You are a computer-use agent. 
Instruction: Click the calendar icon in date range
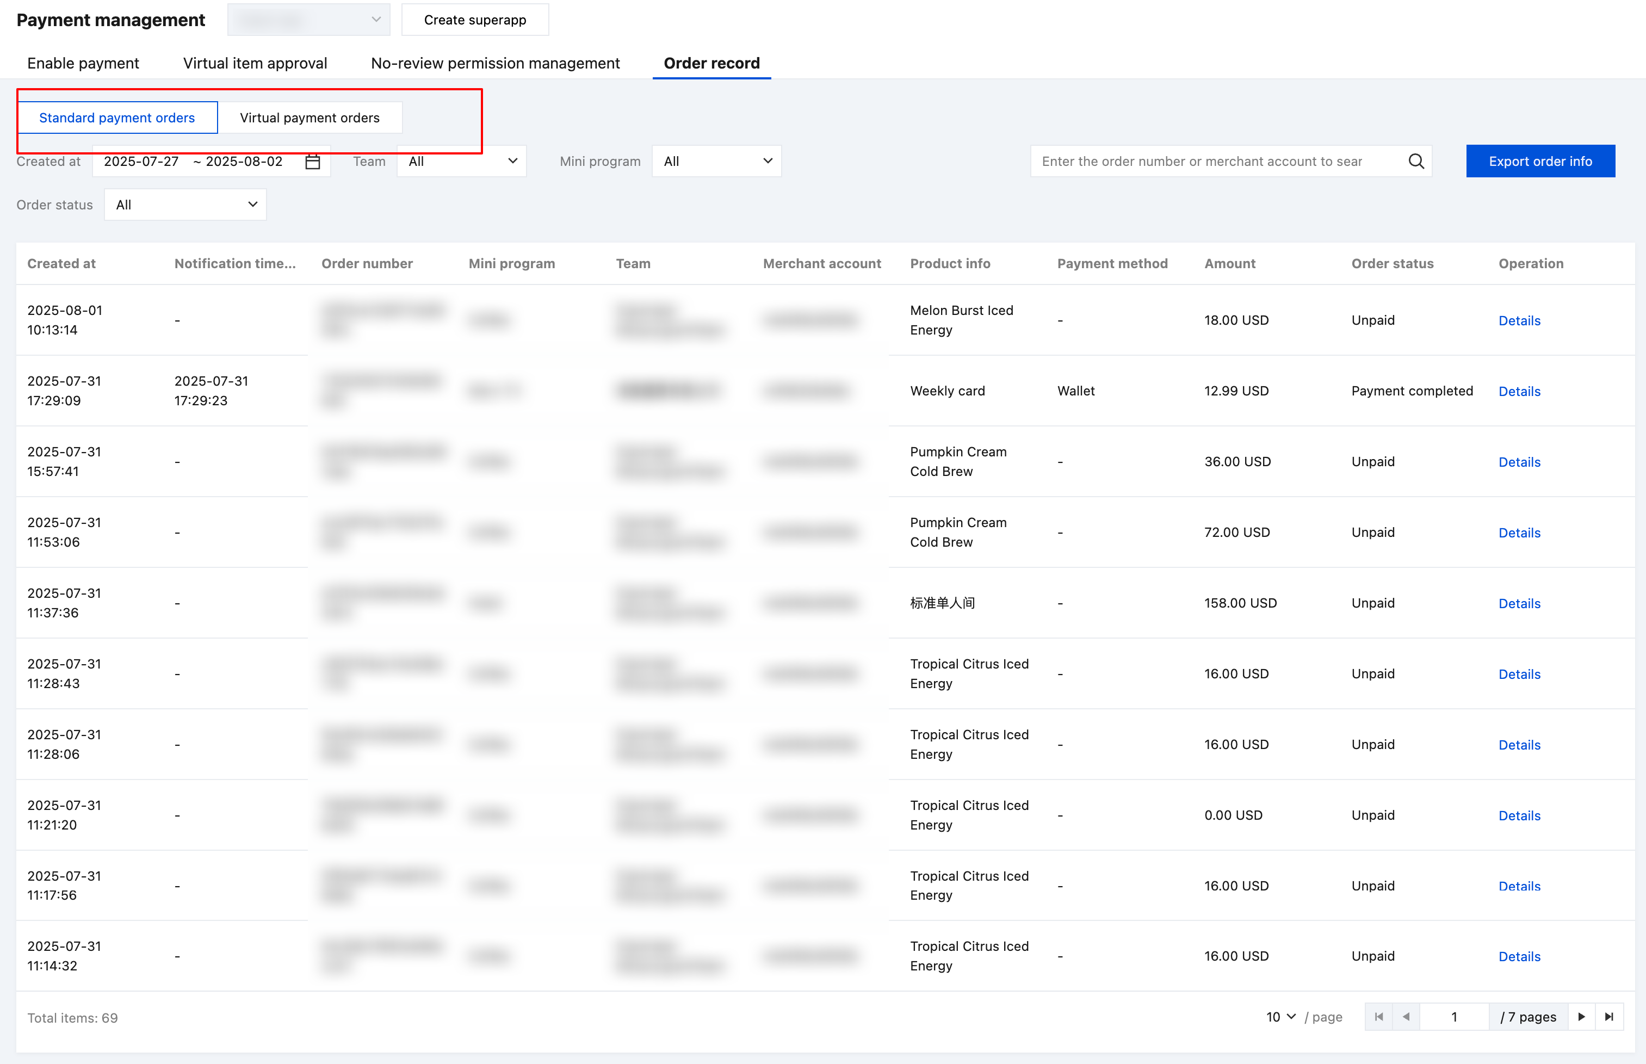click(x=312, y=162)
